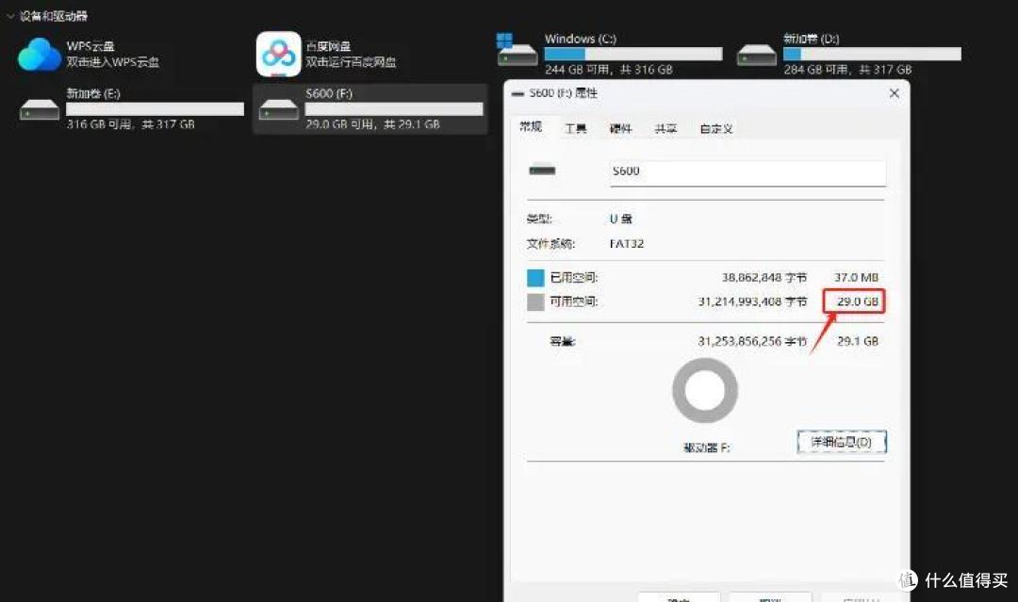Screen dimensions: 1018x602
Task: Click the 29.1 GB capacity value
Action: [858, 341]
